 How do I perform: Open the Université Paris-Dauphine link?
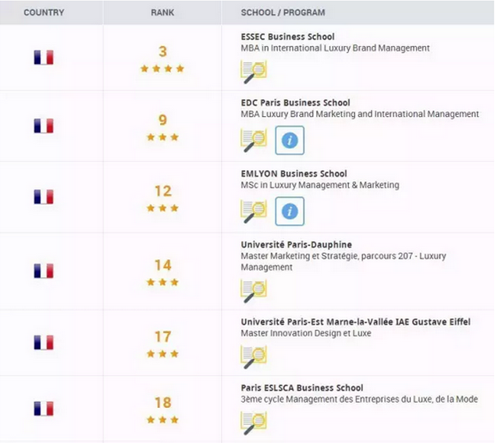click(x=297, y=244)
